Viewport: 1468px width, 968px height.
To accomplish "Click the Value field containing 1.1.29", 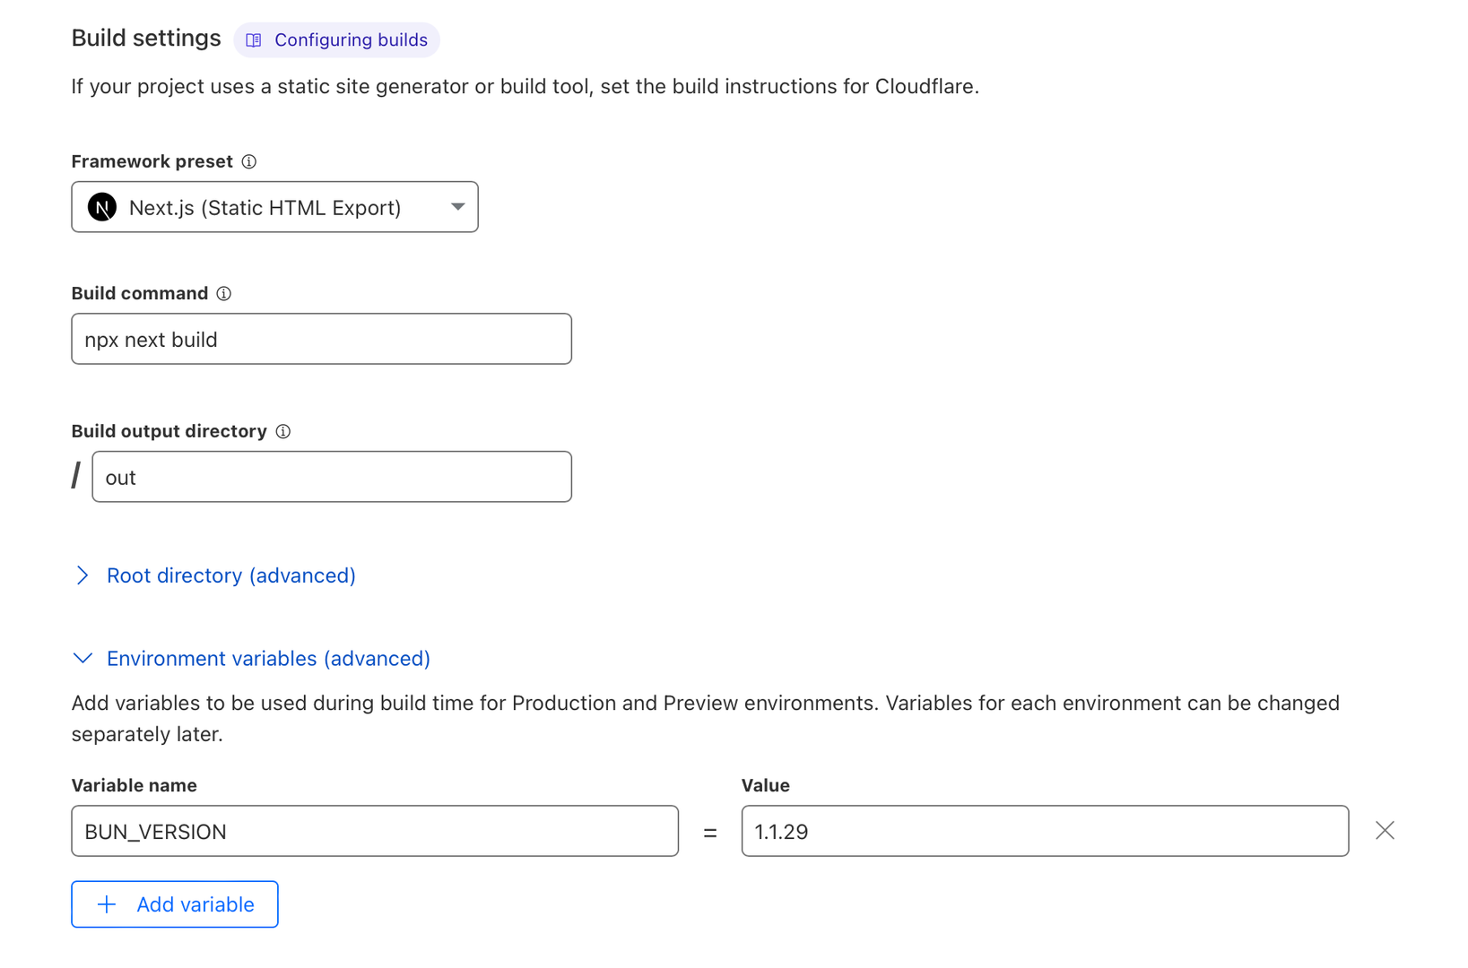I will [1044, 831].
